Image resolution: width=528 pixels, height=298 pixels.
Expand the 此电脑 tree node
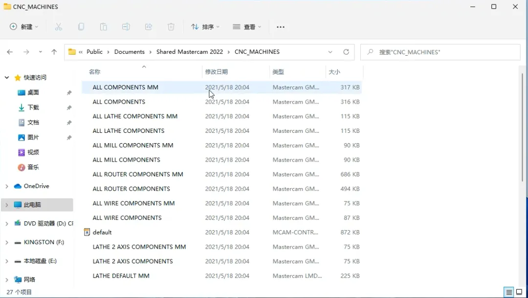(x=7, y=205)
